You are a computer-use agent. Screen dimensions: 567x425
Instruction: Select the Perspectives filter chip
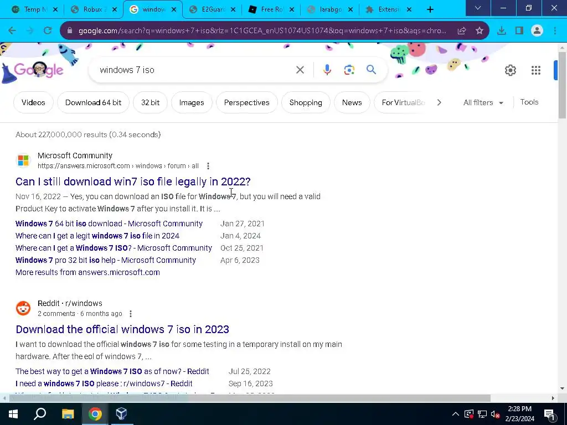pos(246,102)
